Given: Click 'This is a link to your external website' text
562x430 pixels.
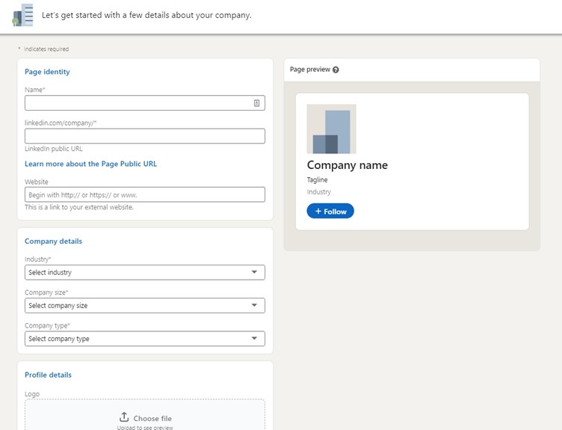Looking at the screenshot, I should (79, 207).
